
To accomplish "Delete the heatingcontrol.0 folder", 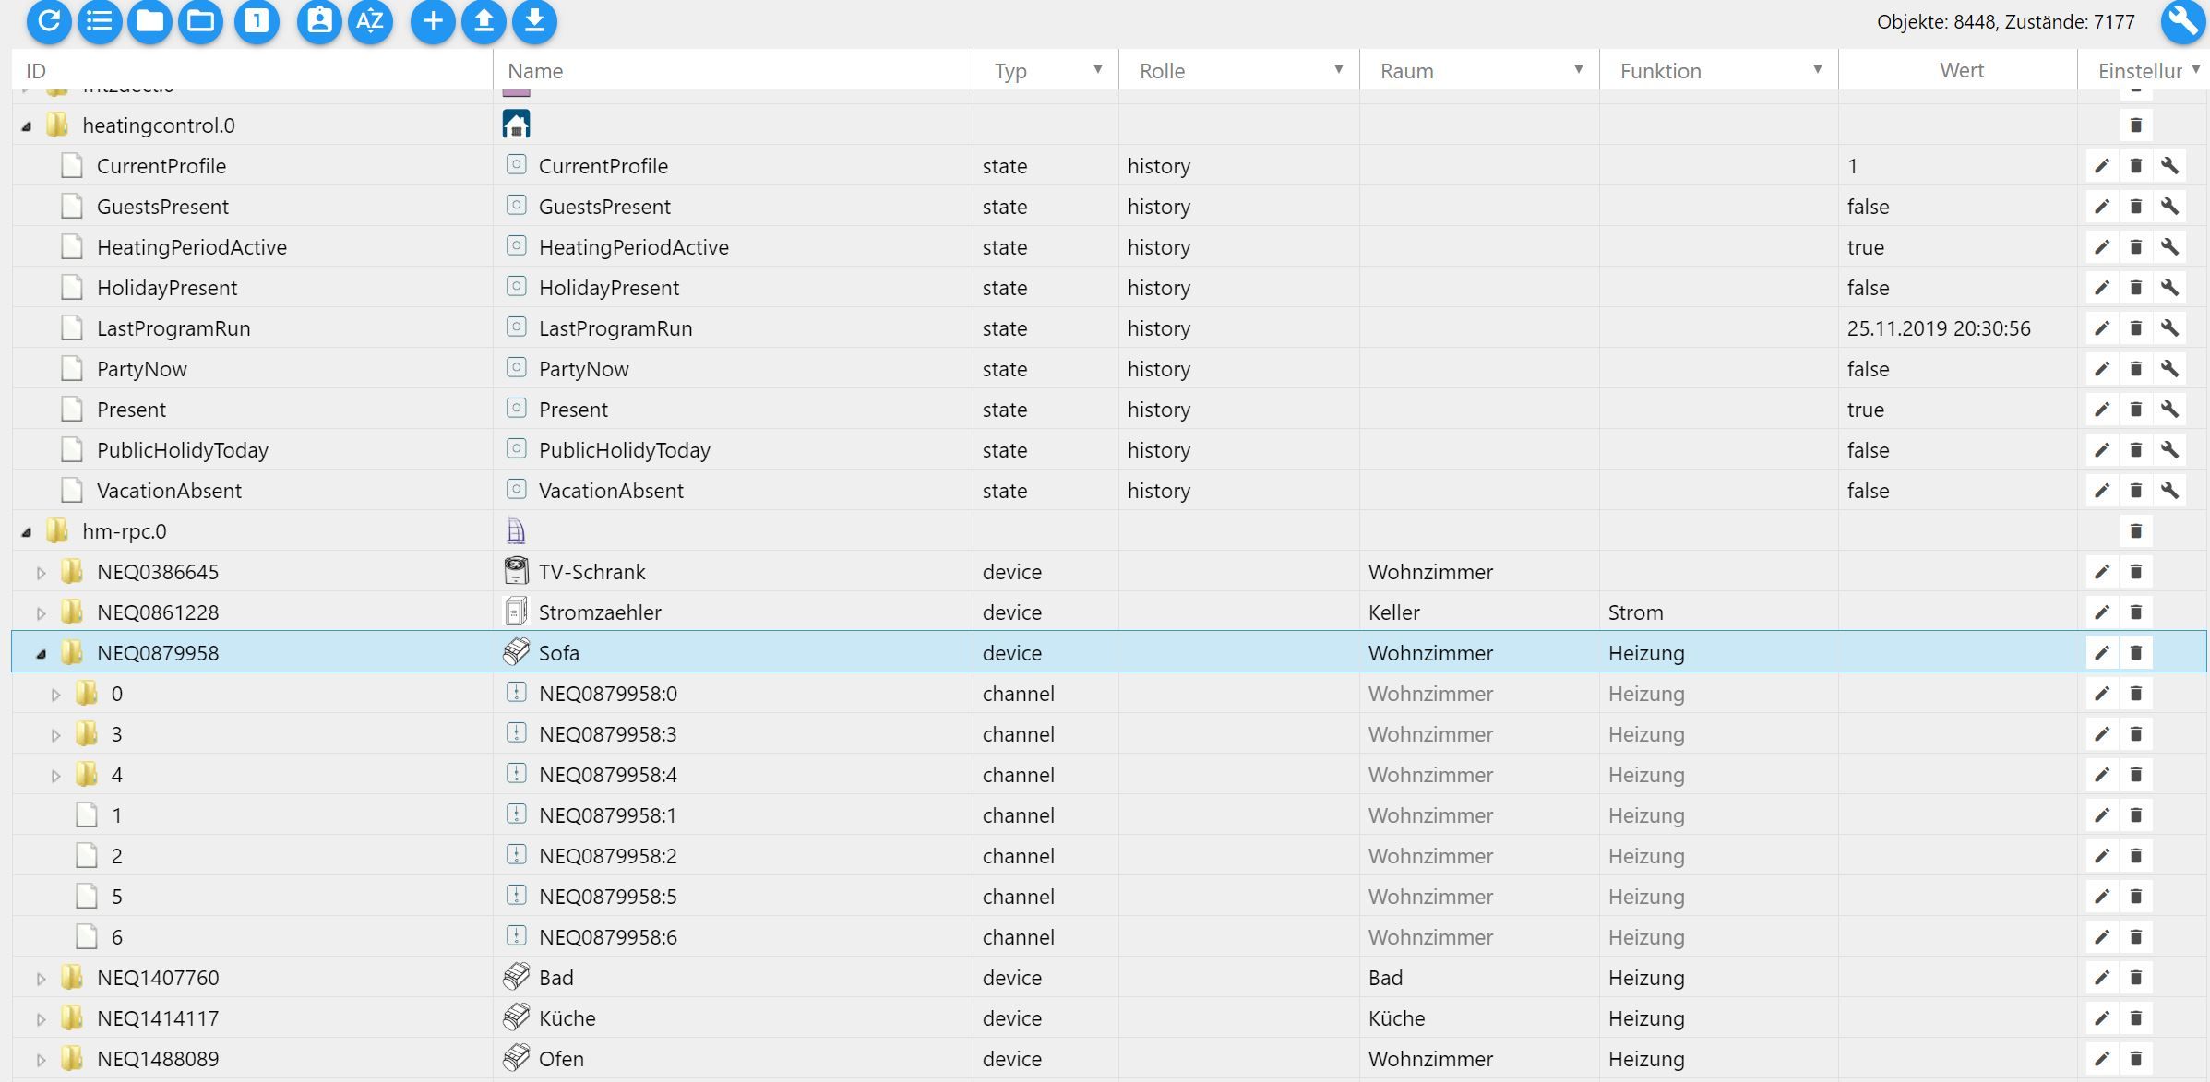I will tap(2135, 125).
